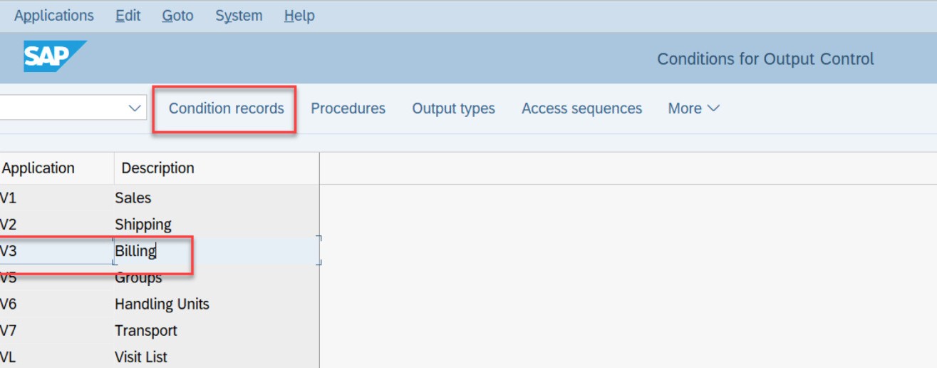This screenshot has width=937, height=368.
Task: Click into the transaction command field
Action: (62, 108)
